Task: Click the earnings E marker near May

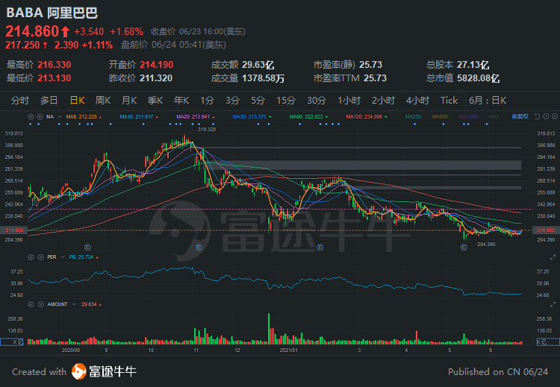Action: (x=464, y=247)
